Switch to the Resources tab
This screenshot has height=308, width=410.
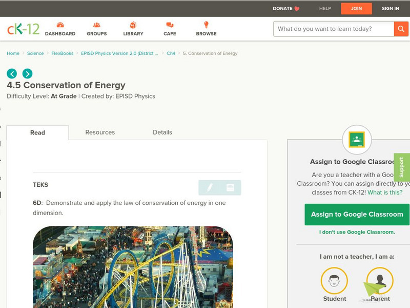pos(99,132)
